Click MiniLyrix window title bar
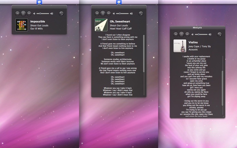Image resolution: width=237 pixels, height=148 pixels. [x=197, y=28]
